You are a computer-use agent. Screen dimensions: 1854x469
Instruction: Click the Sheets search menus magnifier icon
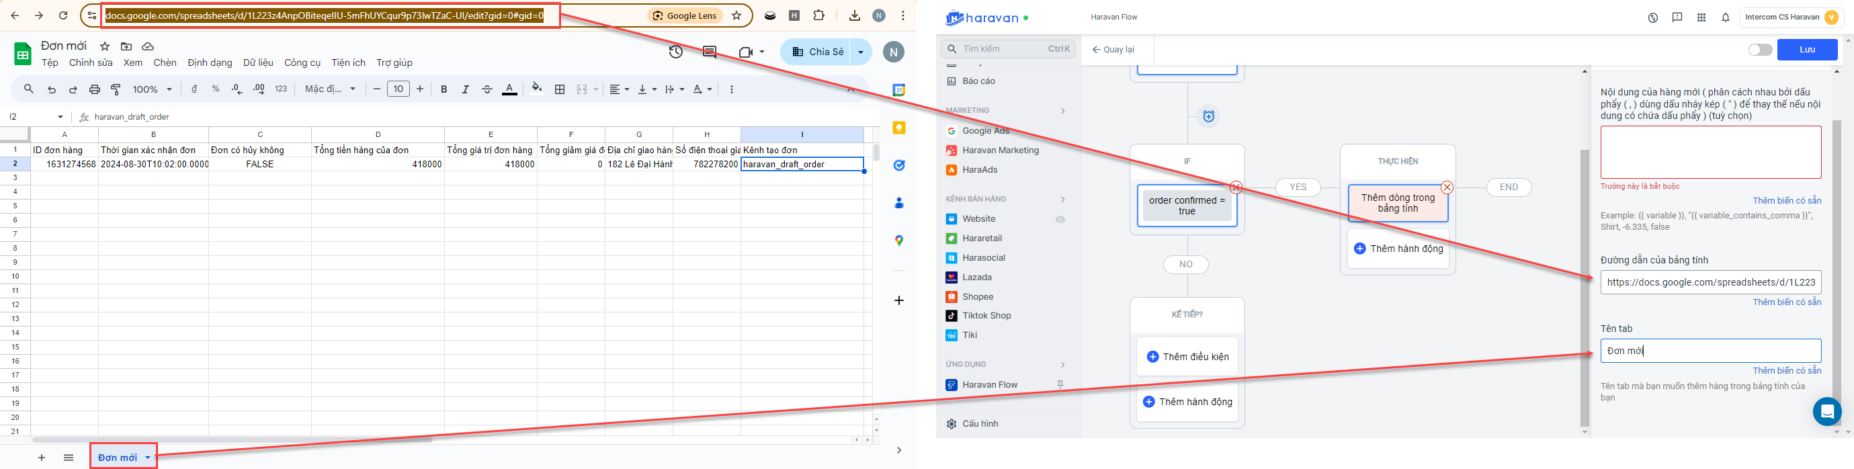click(x=29, y=89)
